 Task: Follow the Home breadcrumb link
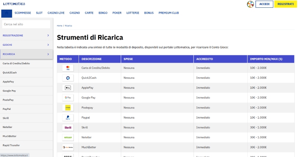pyautogui.click(x=59, y=26)
